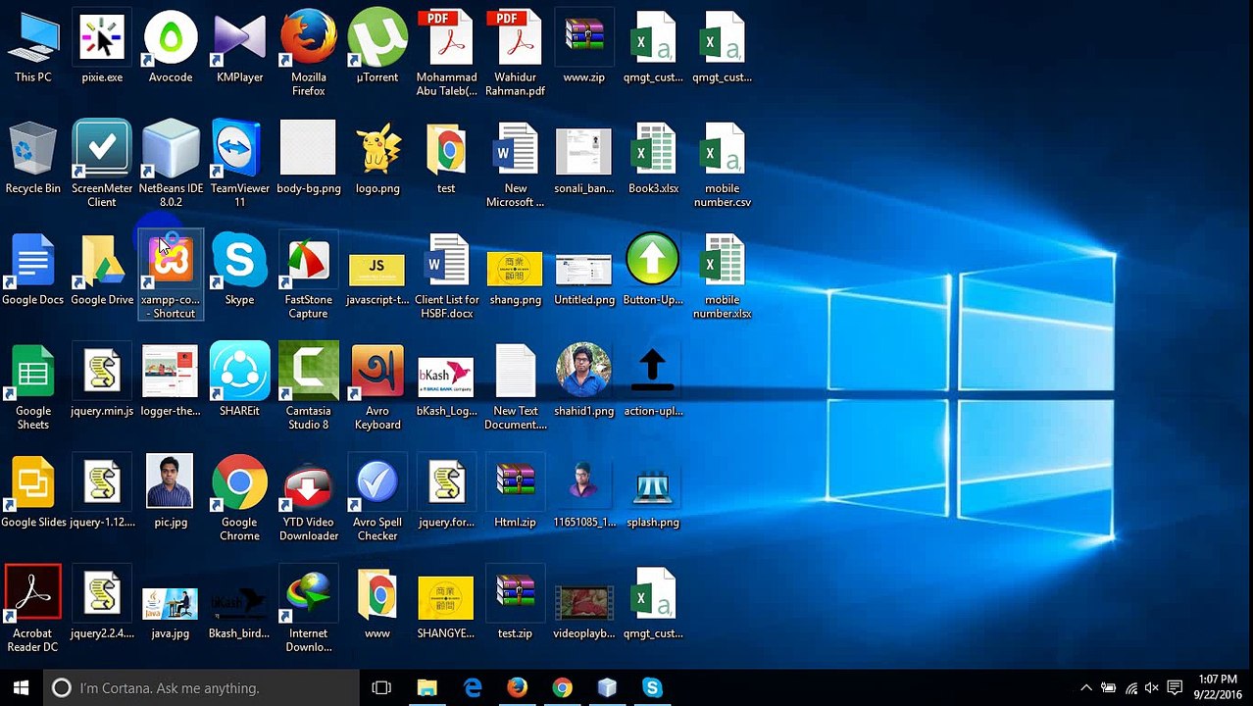The image size is (1253, 706).
Task: Open Camtasia Studio 8
Action: (x=308, y=387)
